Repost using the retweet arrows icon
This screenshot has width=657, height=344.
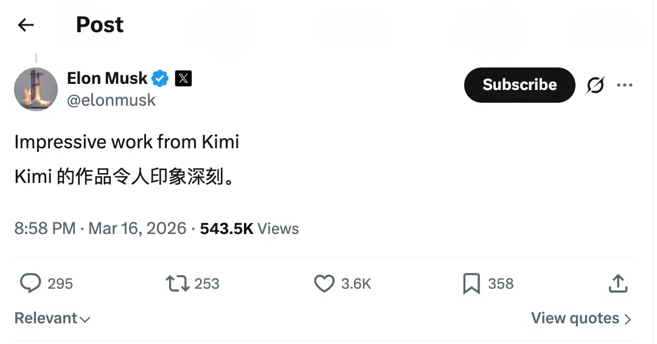tap(178, 283)
